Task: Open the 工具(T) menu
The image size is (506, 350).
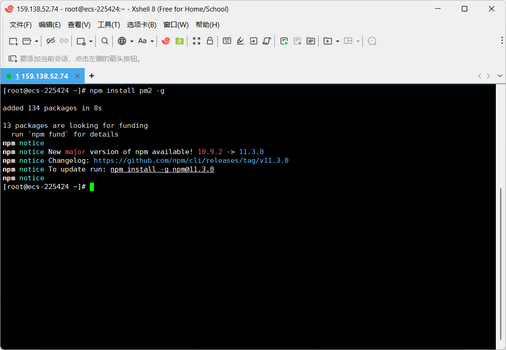Action: click(x=109, y=25)
